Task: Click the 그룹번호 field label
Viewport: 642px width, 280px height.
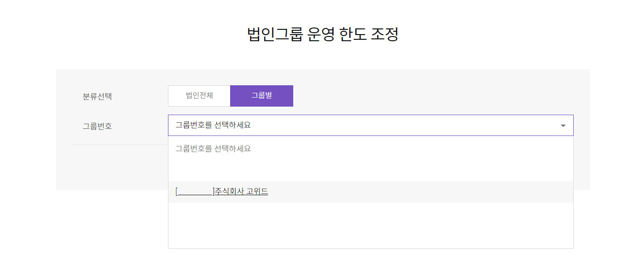Action: [x=97, y=126]
